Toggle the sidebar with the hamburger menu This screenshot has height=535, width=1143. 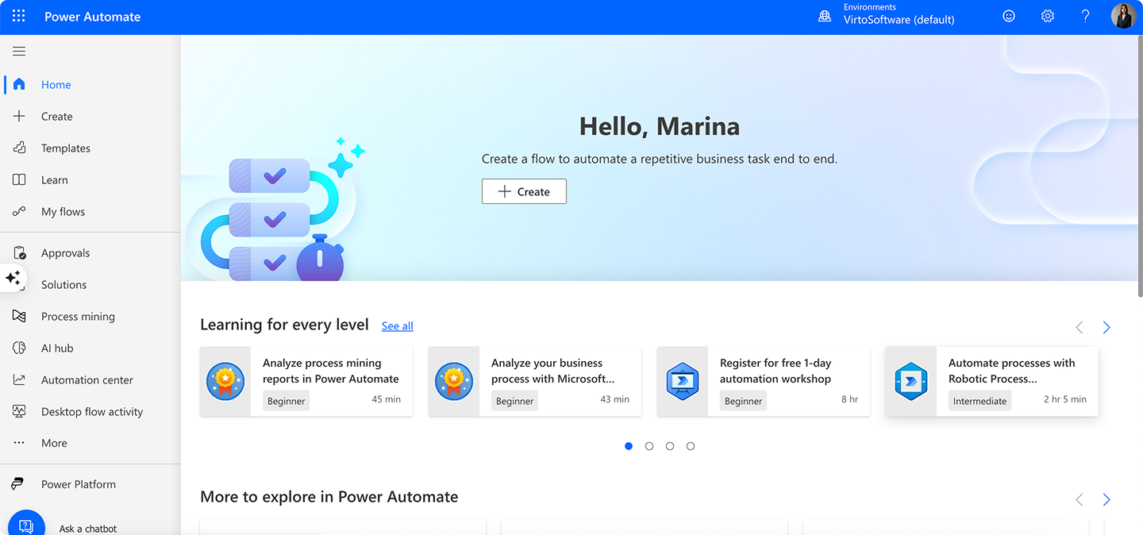(19, 51)
